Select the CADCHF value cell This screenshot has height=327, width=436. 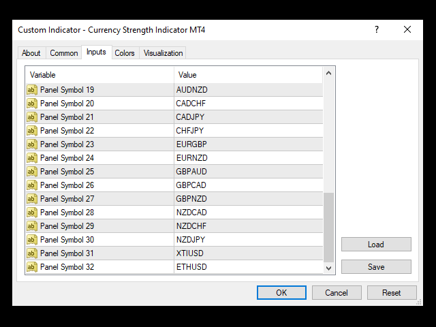pyautogui.click(x=248, y=104)
